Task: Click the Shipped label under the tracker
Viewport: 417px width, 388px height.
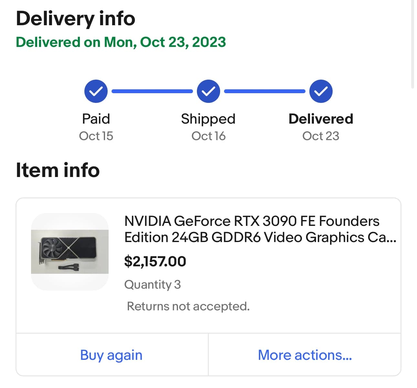Action: coord(208,119)
